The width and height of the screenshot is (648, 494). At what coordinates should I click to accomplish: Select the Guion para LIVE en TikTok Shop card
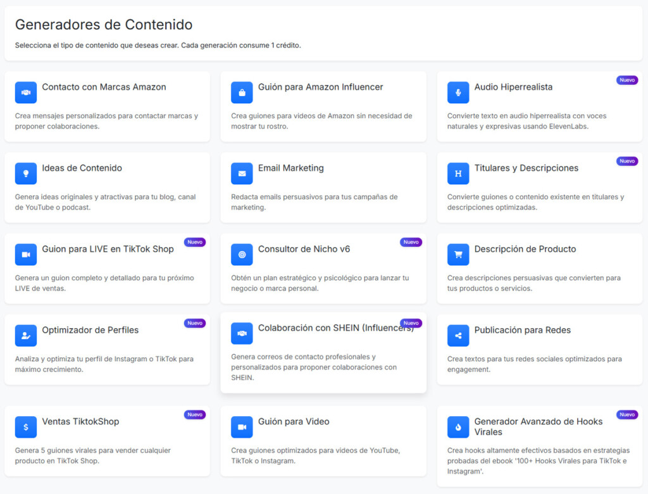[x=107, y=268]
